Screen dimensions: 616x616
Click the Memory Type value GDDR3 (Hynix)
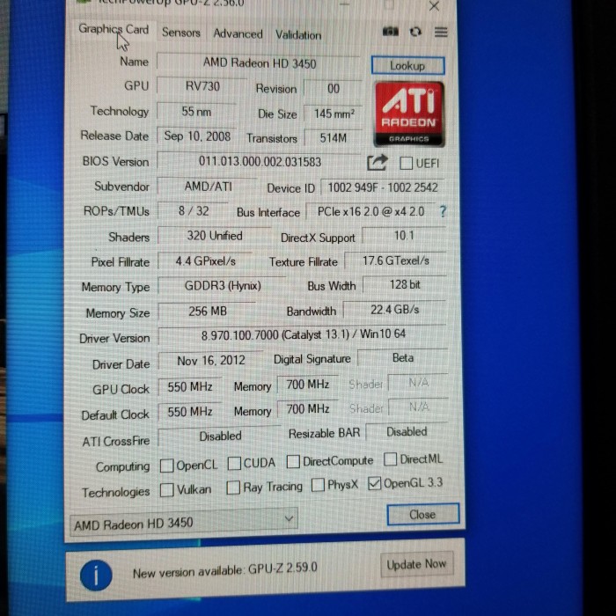click(223, 286)
